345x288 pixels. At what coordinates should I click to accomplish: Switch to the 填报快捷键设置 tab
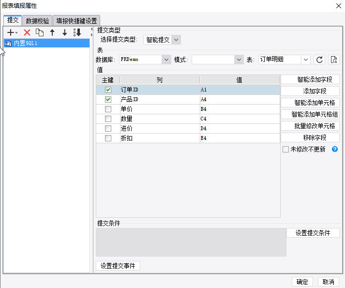[x=76, y=21]
